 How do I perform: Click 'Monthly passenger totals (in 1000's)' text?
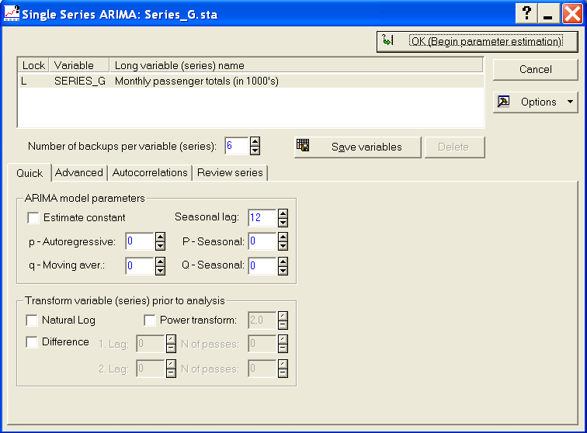click(x=196, y=81)
